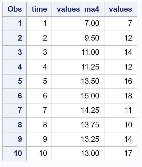Select the time column header
142x167 pixels.
coord(39,9)
